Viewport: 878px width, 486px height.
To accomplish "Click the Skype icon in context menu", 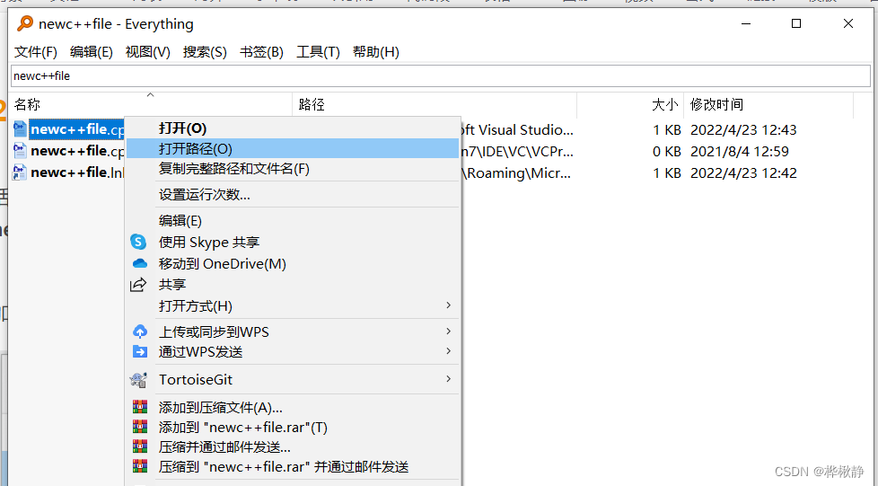I will coord(138,242).
